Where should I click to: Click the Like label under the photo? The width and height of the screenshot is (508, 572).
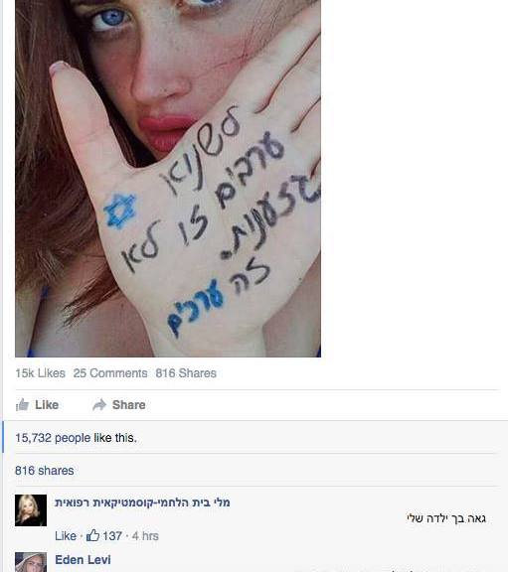coord(47,405)
